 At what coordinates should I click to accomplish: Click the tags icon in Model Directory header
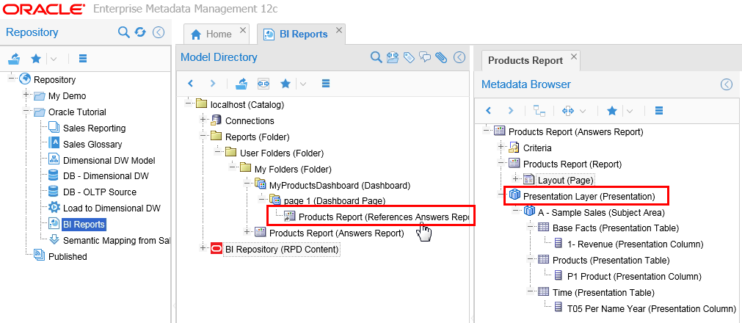tap(409, 57)
